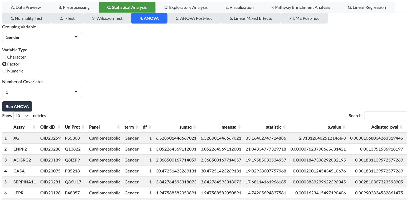Click UniProt cell P48357

(75, 193)
